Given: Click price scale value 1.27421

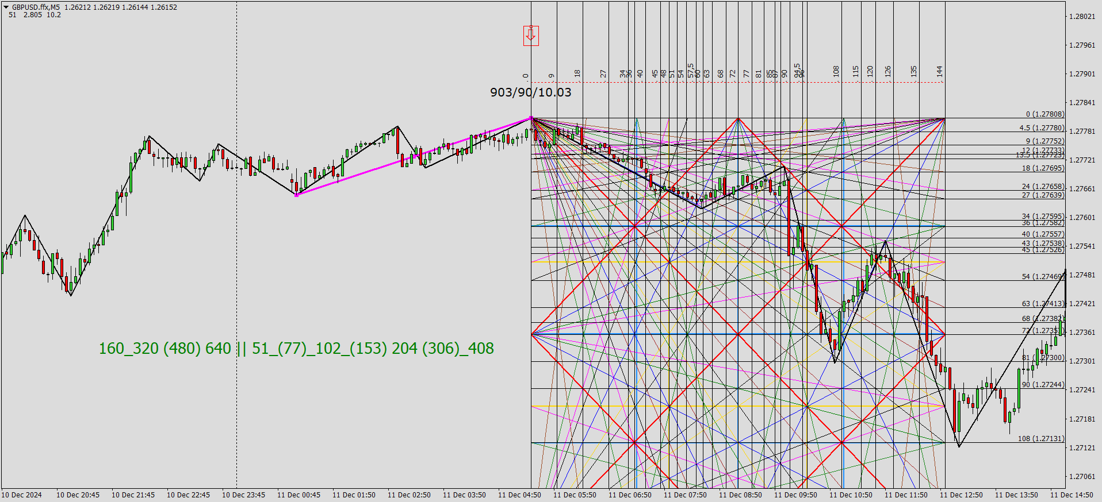Looking at the screenshot, I should 1082,304.
